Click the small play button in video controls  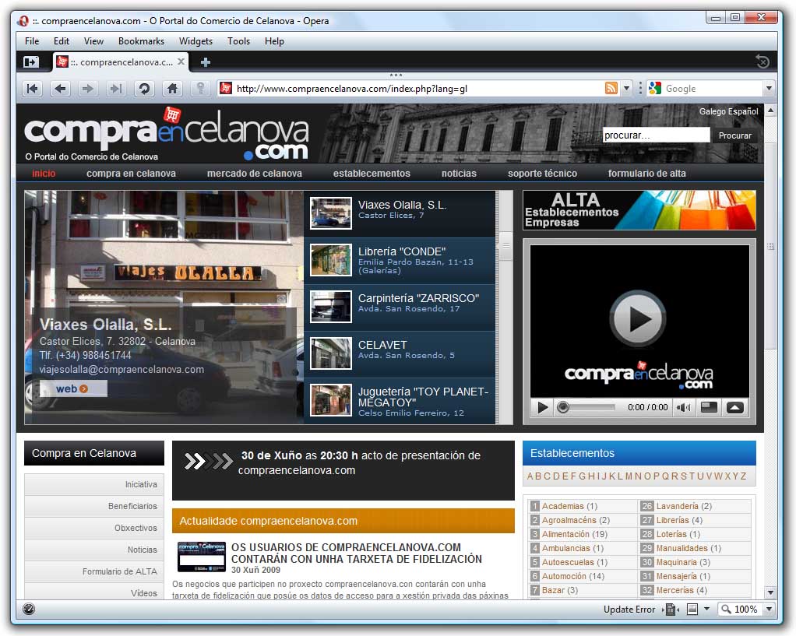click(543, 407)
